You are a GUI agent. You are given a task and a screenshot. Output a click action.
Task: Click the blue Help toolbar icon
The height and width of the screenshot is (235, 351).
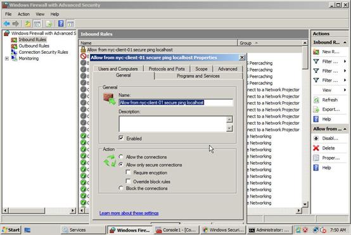coord(61,23)
